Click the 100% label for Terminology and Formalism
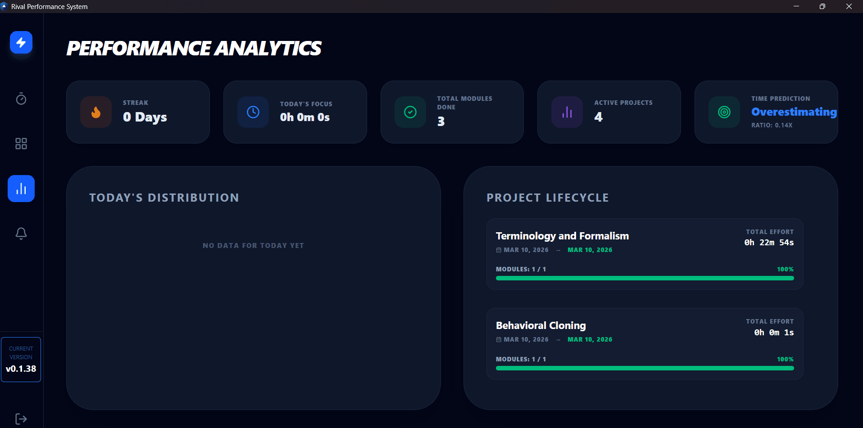The image size is (863, 428). 785,269
